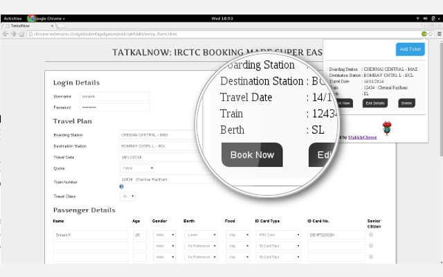Click the Username input field
Screen dimensions: 443x277
click(x=115, y=96)
